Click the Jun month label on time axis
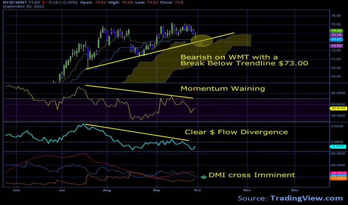 [16, 190]
